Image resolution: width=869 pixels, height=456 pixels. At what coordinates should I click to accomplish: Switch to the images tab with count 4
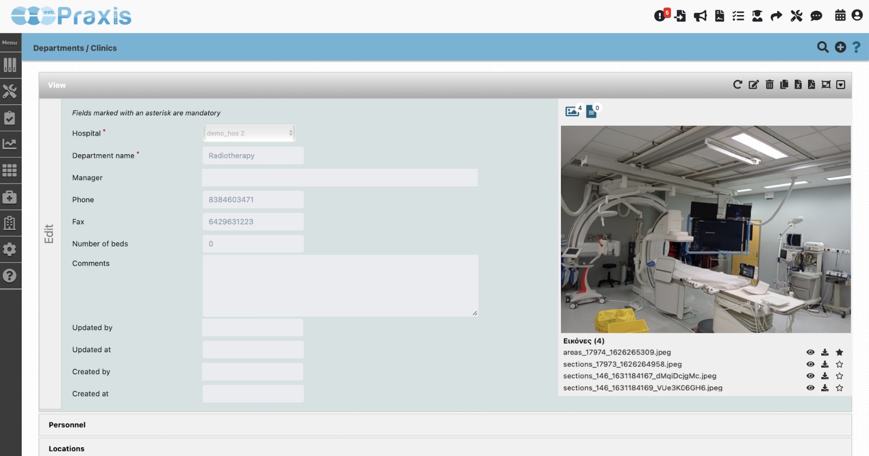(572, 111)
